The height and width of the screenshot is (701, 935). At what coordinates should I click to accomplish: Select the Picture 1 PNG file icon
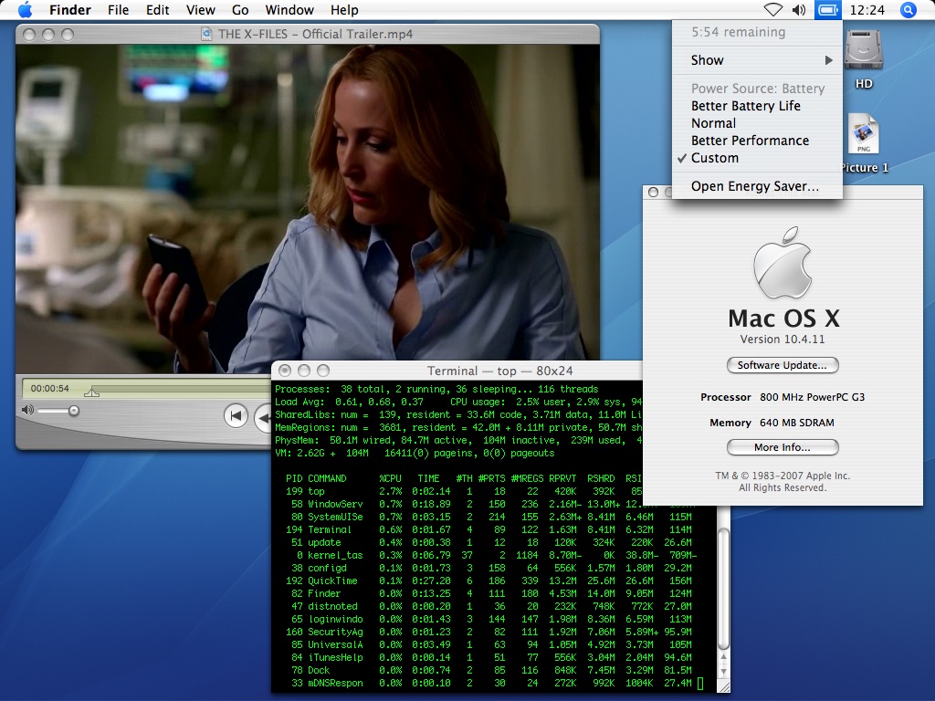pos(864,134)
